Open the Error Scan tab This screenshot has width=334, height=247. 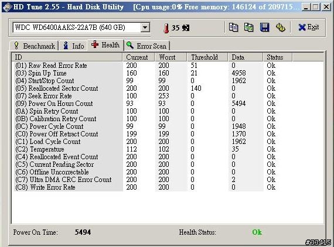click(146, 46)
